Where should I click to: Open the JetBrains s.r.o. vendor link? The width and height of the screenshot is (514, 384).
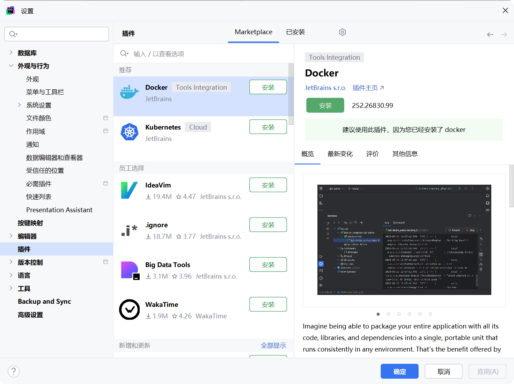325,88
